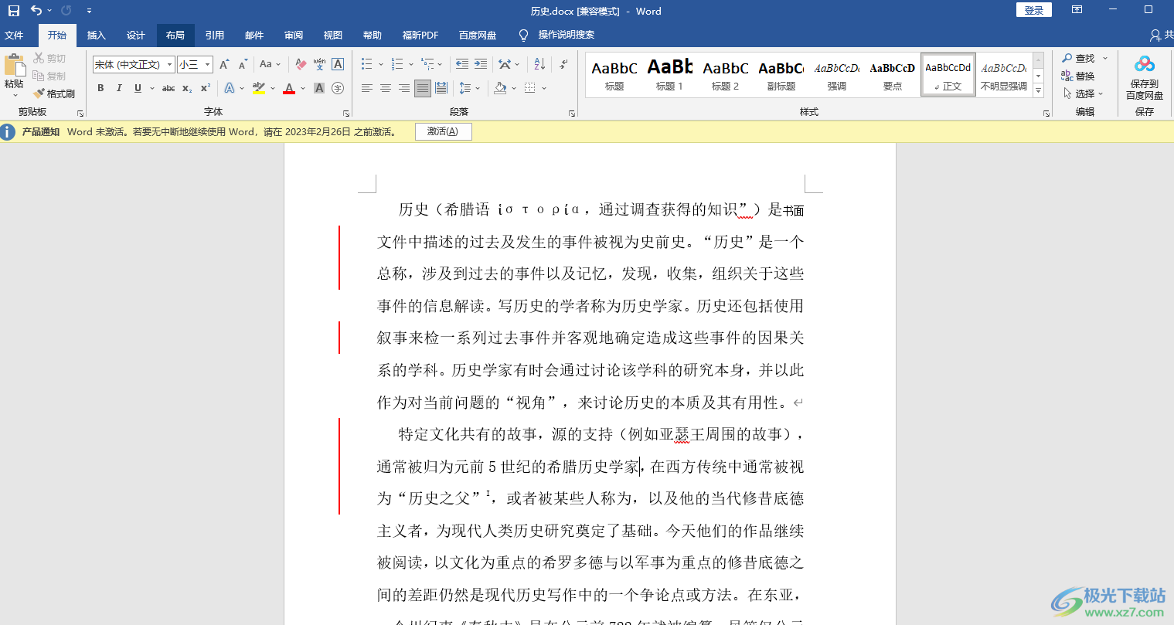
Task: Click the Sort A-Z icon
Action: 539,64
